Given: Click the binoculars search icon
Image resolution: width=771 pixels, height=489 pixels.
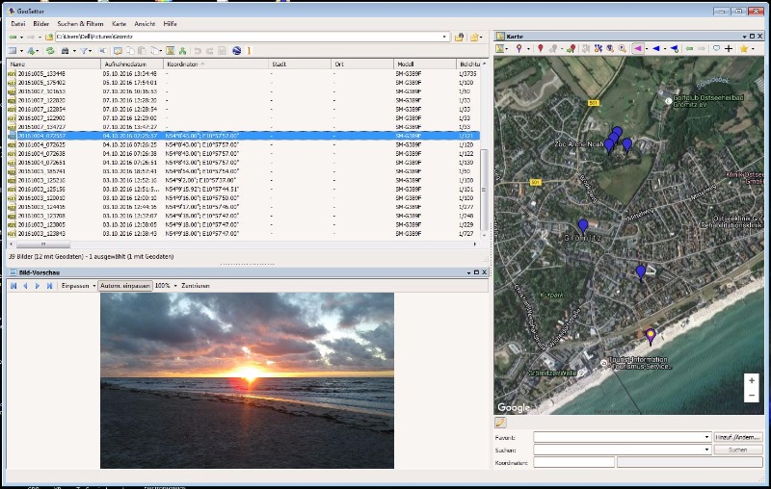Looking at the screenshot, I should click(66, 49).
